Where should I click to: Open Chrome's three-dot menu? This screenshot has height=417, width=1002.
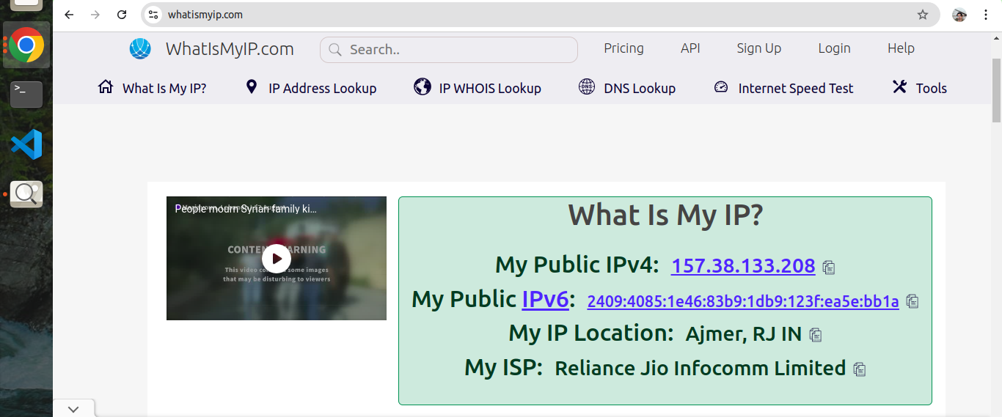pyautogui.click(x=986, y=15)
